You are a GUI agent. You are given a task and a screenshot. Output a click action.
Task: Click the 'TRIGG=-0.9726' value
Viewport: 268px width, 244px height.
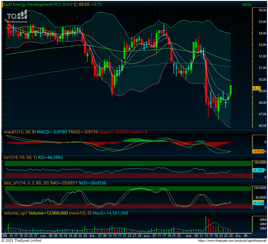click(83, 132)
